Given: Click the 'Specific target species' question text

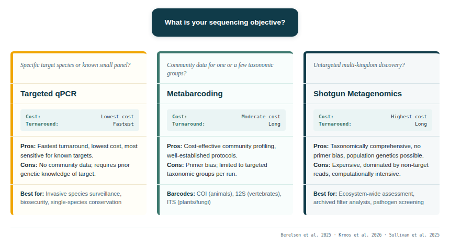Looking at the screenshot, I should [x=75, y=65].
